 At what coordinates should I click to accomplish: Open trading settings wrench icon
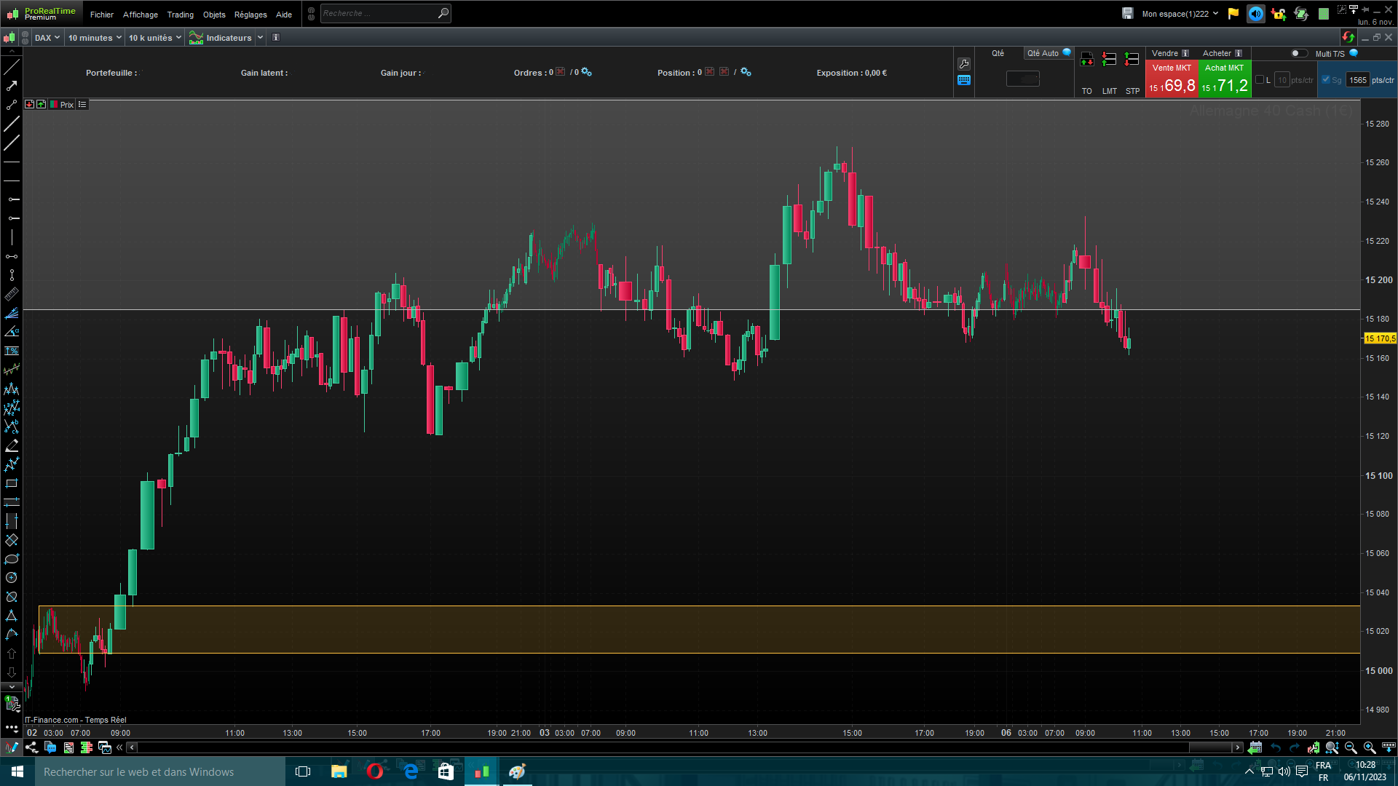pyautogui.click(x=964, y=64)
